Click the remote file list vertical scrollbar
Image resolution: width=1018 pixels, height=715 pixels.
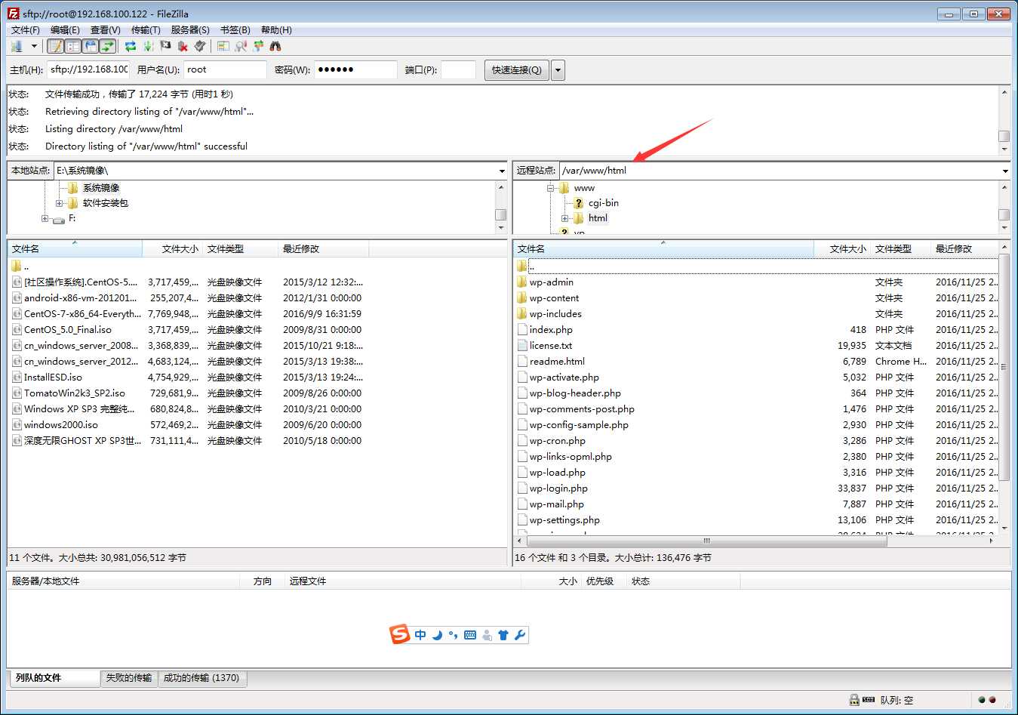click(1004, 367)
